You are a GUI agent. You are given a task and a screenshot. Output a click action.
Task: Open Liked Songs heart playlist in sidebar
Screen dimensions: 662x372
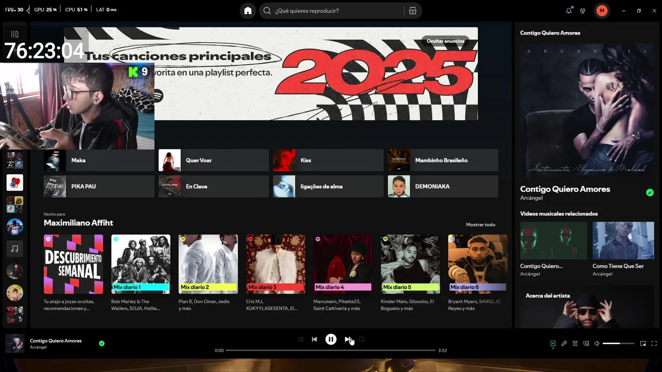click(x=14, y=182)
